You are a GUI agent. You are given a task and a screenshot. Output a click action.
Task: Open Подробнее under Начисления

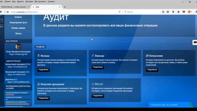pyautogui.click(x=152, y=70)
